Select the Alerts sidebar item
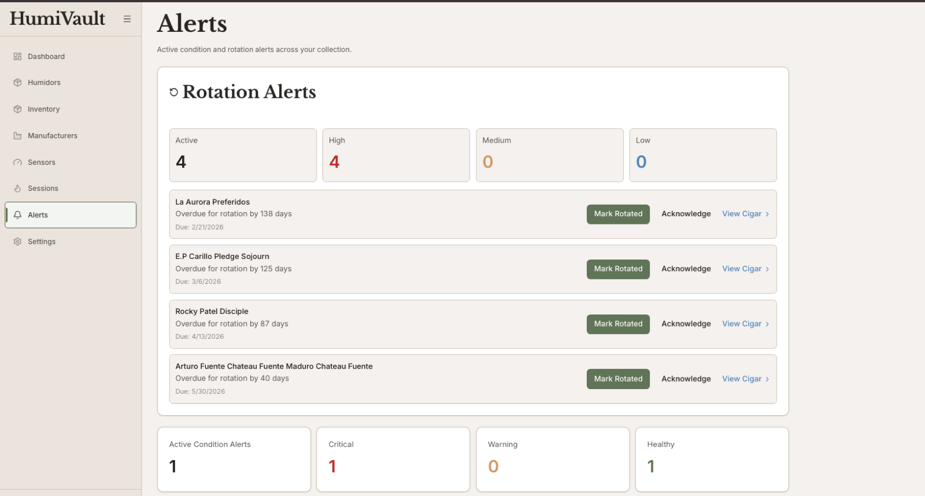925x496 pixels. click(x=71, y=215)
